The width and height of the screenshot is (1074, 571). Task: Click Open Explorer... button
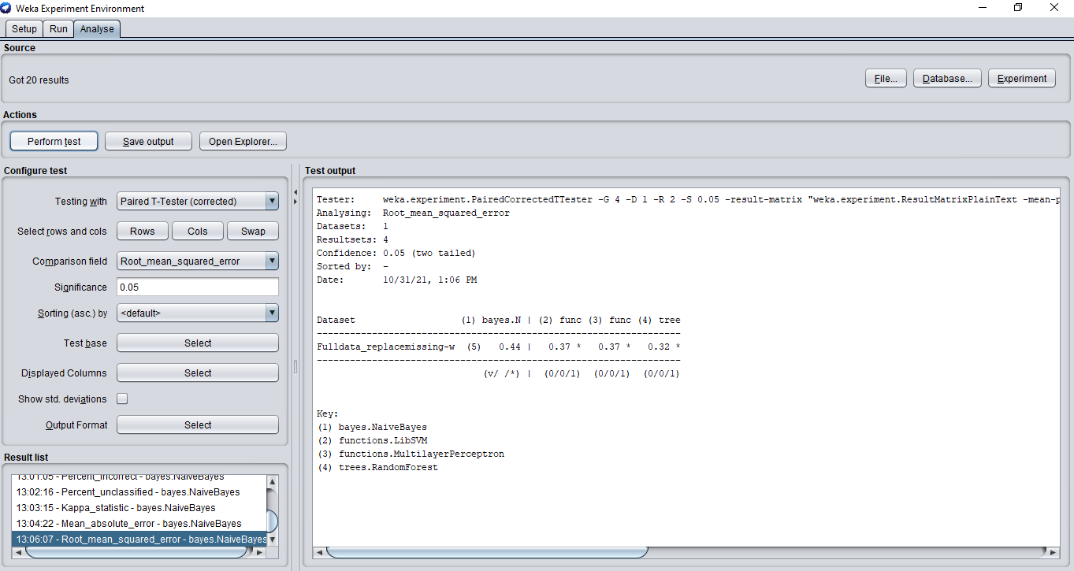tap(243, 142)
